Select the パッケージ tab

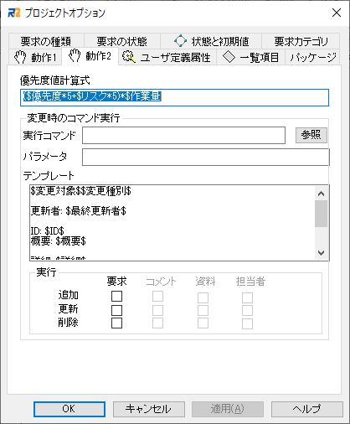point(313,57)
